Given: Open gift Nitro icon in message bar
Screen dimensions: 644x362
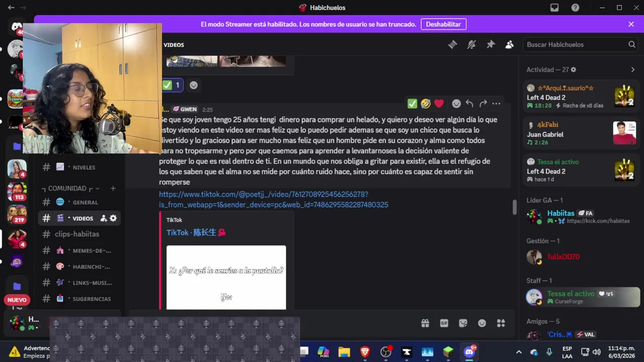Looking at the screenshot, I should [425, 323].
